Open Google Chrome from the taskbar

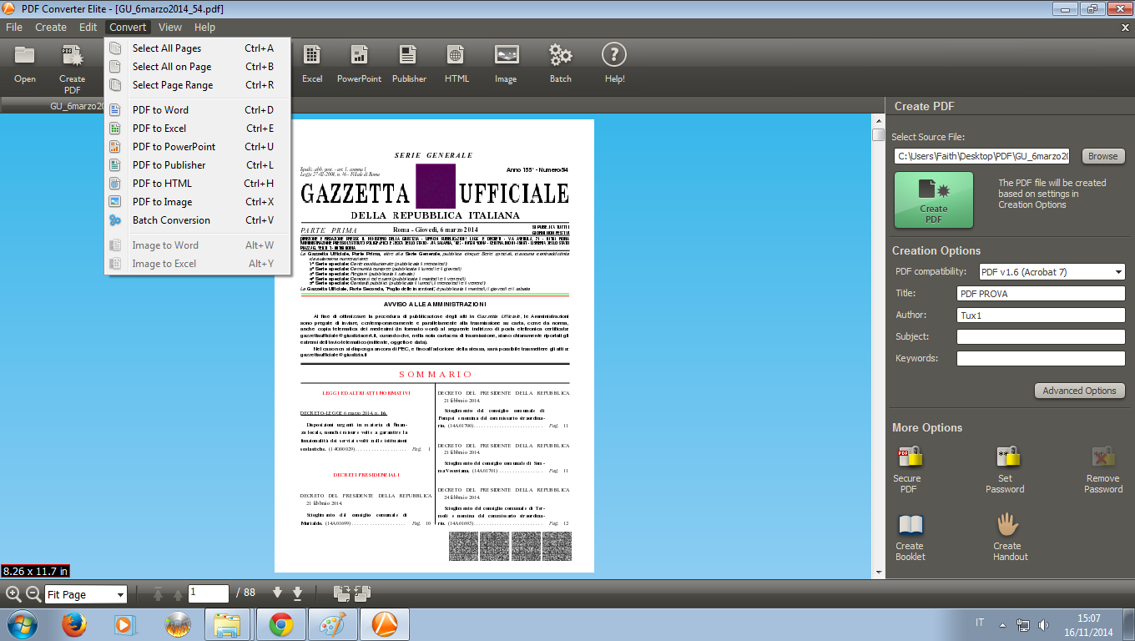click(x=280, y=624)
